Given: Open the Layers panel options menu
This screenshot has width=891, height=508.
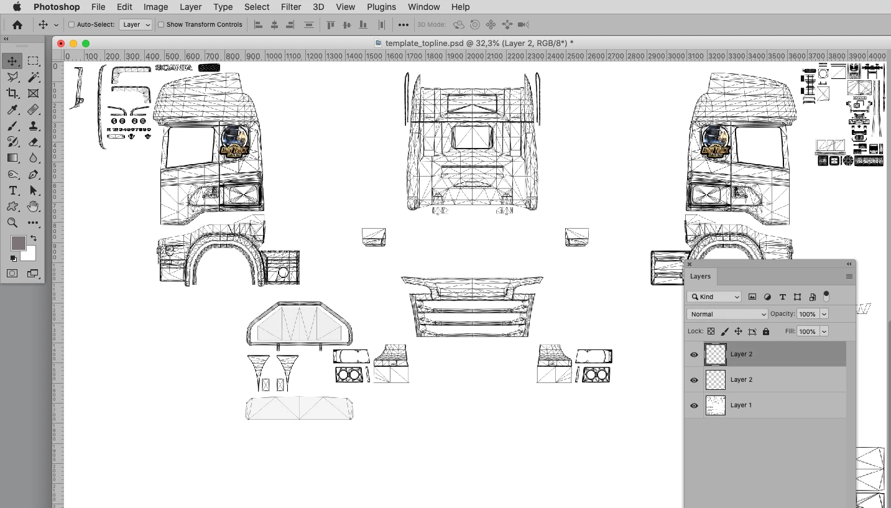Looking at the screenshot, I should click(849, 277).
